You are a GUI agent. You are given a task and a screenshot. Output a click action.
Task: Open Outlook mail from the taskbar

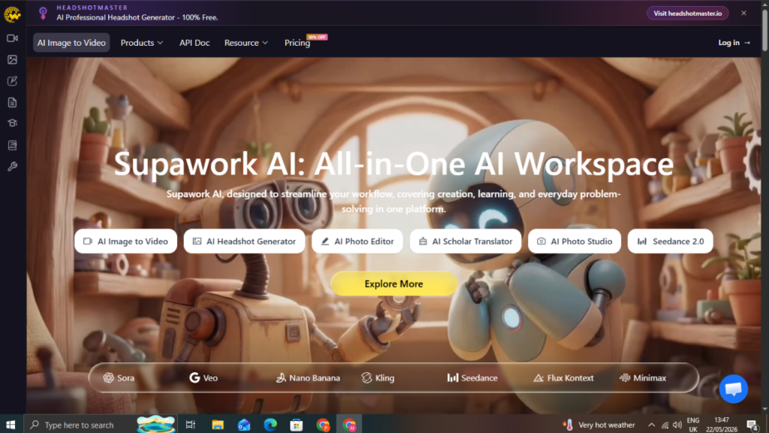tap(244, 425)
